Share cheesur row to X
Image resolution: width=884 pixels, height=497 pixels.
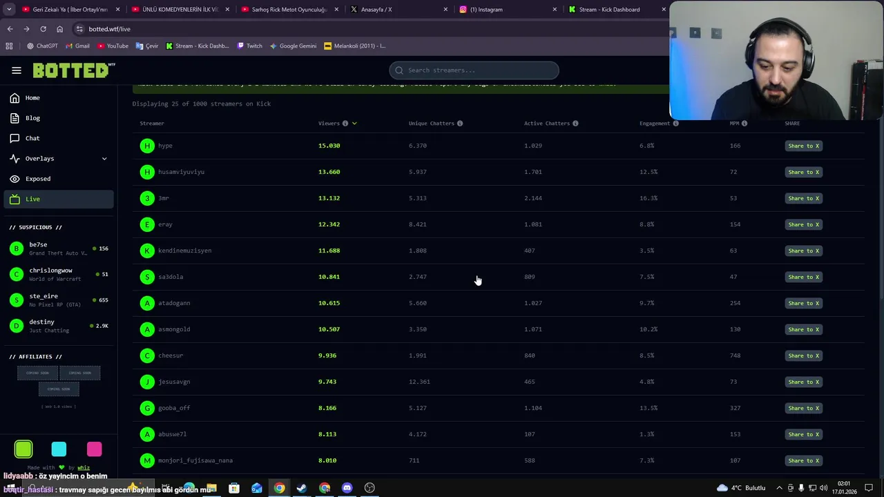[x=803, y=355]
